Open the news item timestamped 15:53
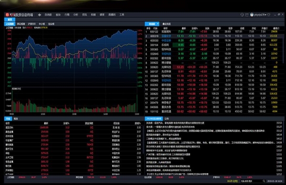The width and height of the screenshot is (286, 185). [214, 123]
